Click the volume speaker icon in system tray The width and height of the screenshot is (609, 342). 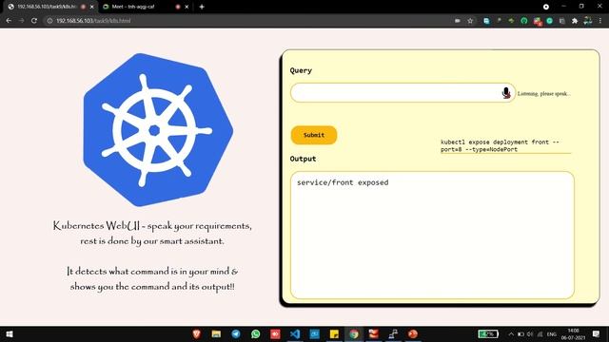coord(530,333)
